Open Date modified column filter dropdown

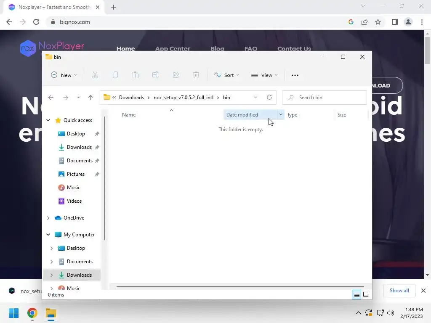pos(281,114)
